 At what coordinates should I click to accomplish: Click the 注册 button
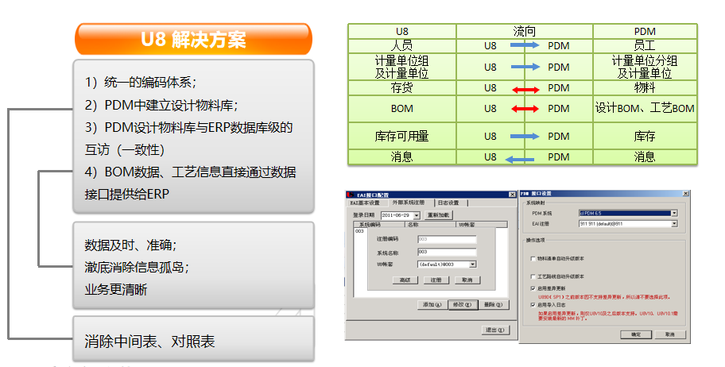[x=436, y=280]
